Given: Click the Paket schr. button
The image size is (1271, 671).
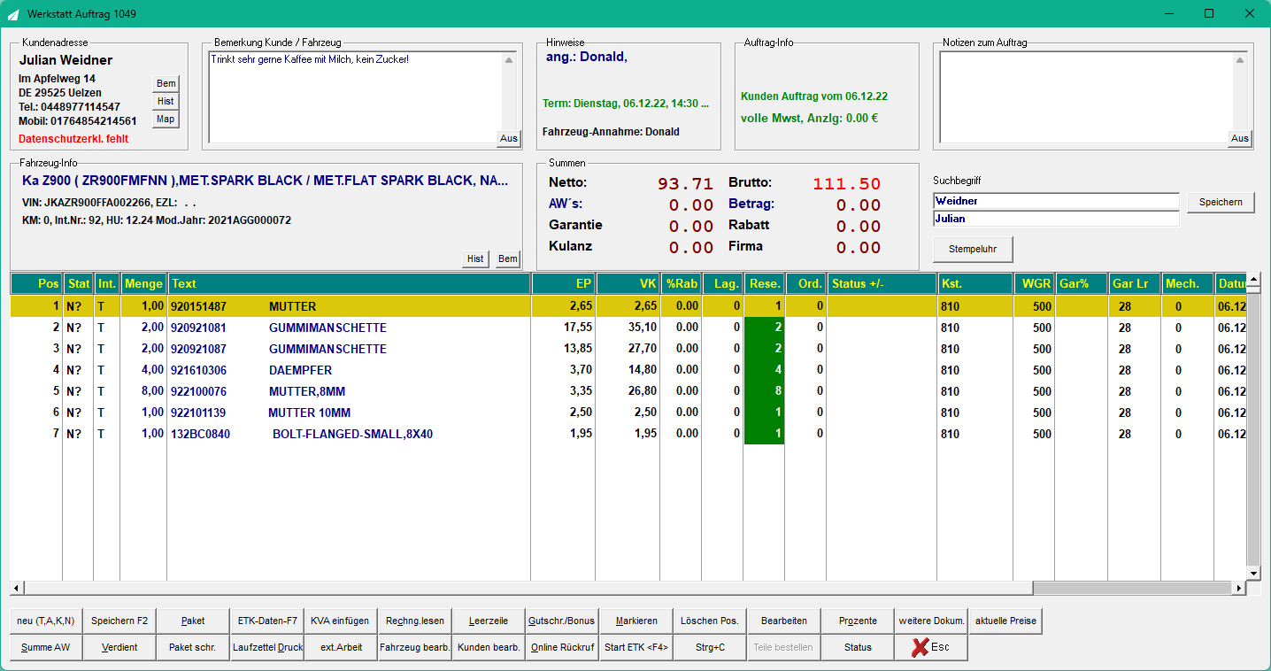Looking at the screenshot, I should tap(193, 647).
